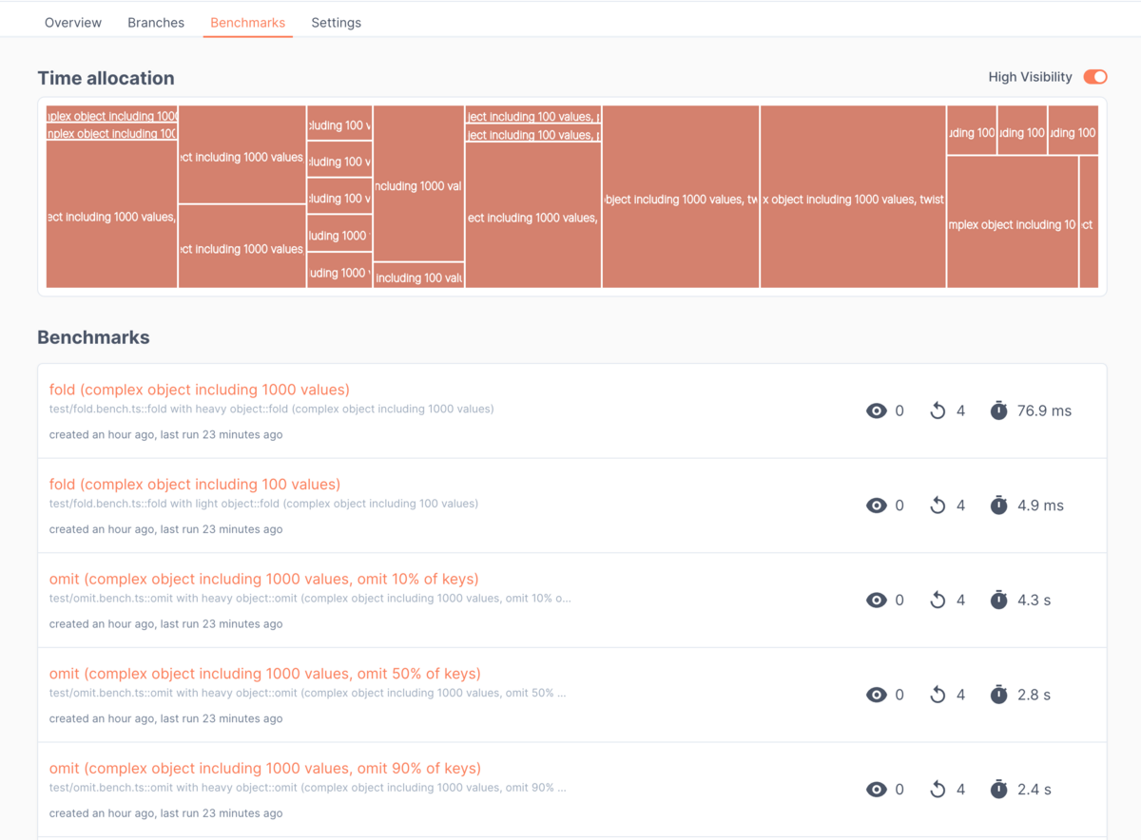Open fold (complex object including 100 values) benchmark

[195, 484]
